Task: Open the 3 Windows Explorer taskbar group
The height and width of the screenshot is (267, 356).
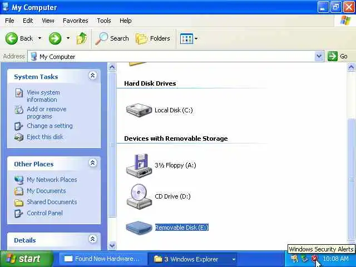Action: pyautogui.click(x=192, y=259)
